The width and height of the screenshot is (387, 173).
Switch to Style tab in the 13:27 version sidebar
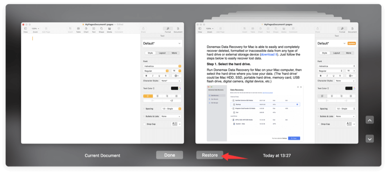[324, 53]
